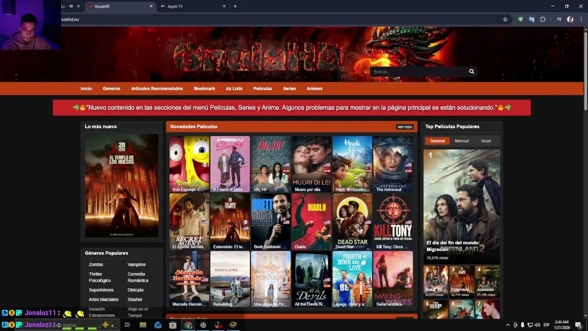This screenshot has height=331, width=588.
Task: Open the Slasher genre link
Action: click(x=135, y=300)
